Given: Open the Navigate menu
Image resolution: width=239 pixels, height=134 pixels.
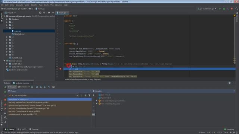Looking at the screenshot, I should (x=19, y=5).
